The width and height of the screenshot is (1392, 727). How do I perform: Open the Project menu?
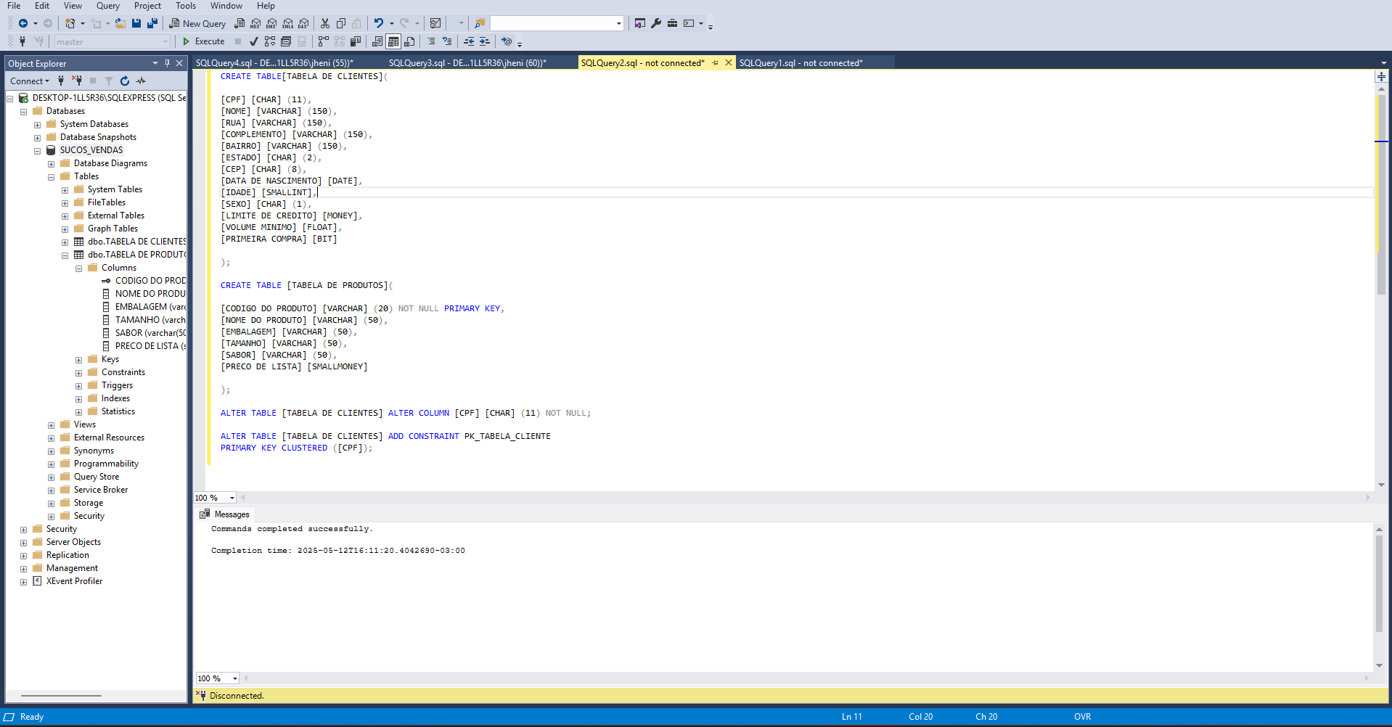coord(147,6)
